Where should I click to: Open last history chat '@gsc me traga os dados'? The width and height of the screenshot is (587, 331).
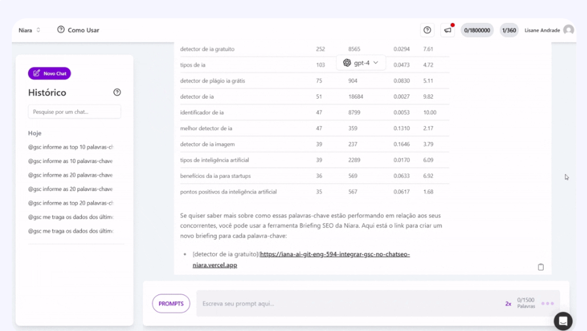coord(71,231)
